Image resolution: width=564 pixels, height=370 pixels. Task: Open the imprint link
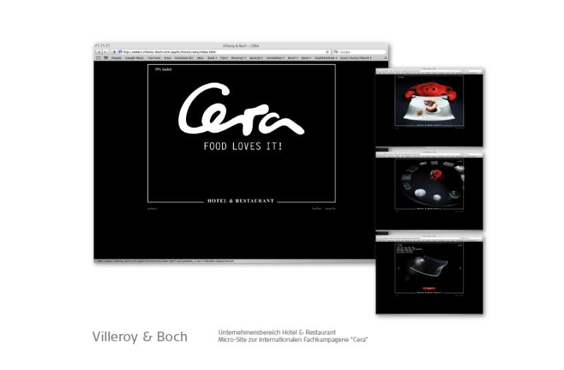330,209
